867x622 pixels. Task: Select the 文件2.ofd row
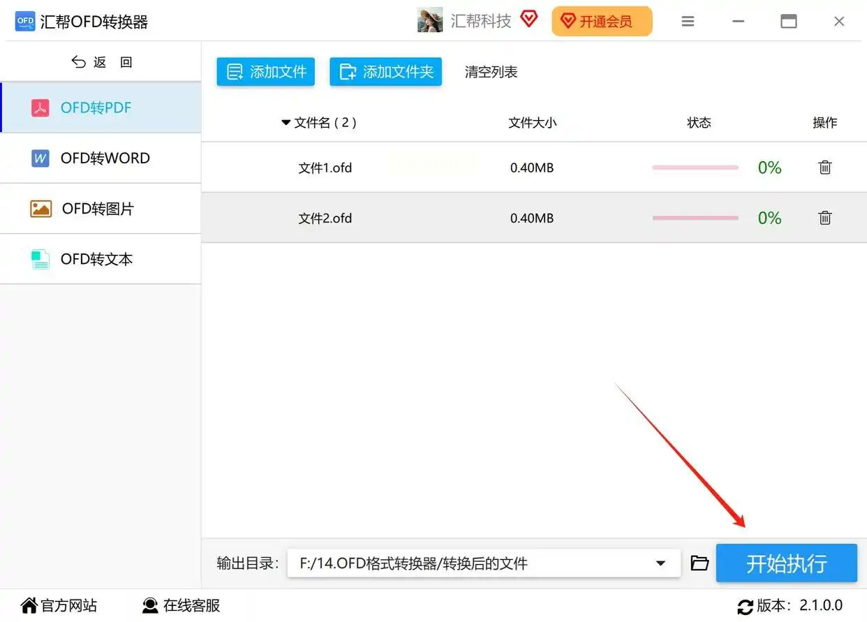(534, 218)
